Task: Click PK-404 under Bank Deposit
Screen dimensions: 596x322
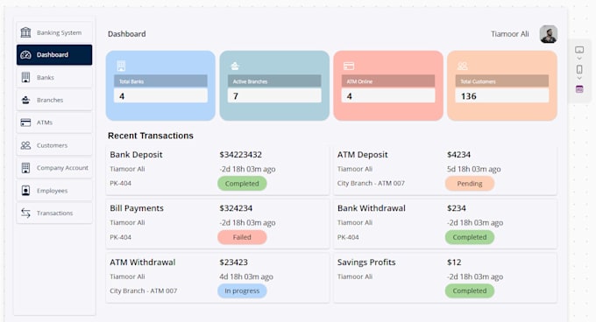Action: point(120,183)
